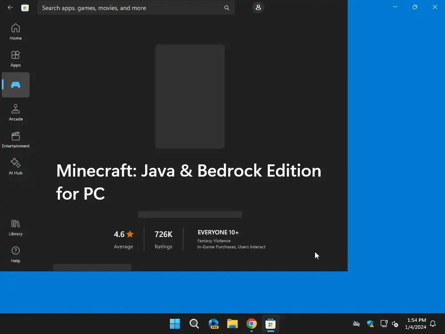Click the EVERYONE 10+ age rating

pos(218,232)
